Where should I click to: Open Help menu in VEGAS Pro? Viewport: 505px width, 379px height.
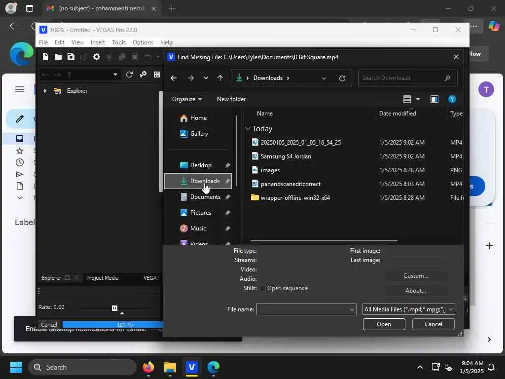click(167, 42)
